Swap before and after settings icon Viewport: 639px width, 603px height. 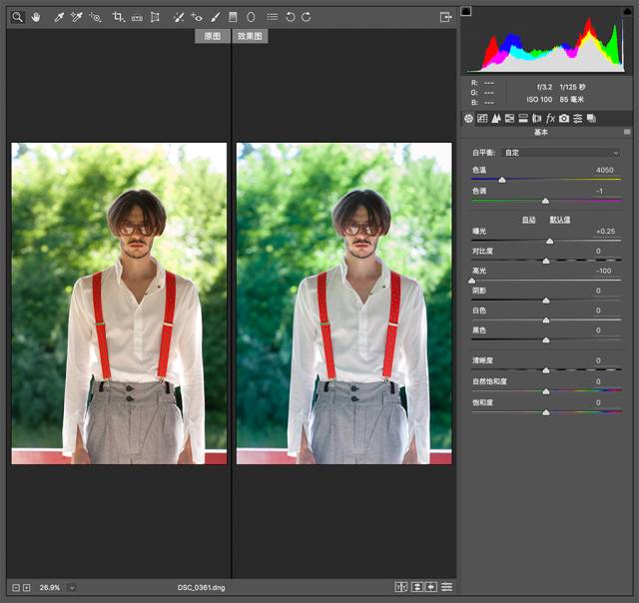[x=417, y=587]
